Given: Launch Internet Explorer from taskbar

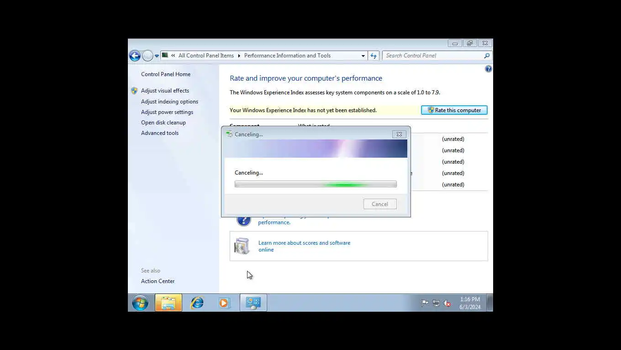Looking at the screenshot, I should click(197, 303).
